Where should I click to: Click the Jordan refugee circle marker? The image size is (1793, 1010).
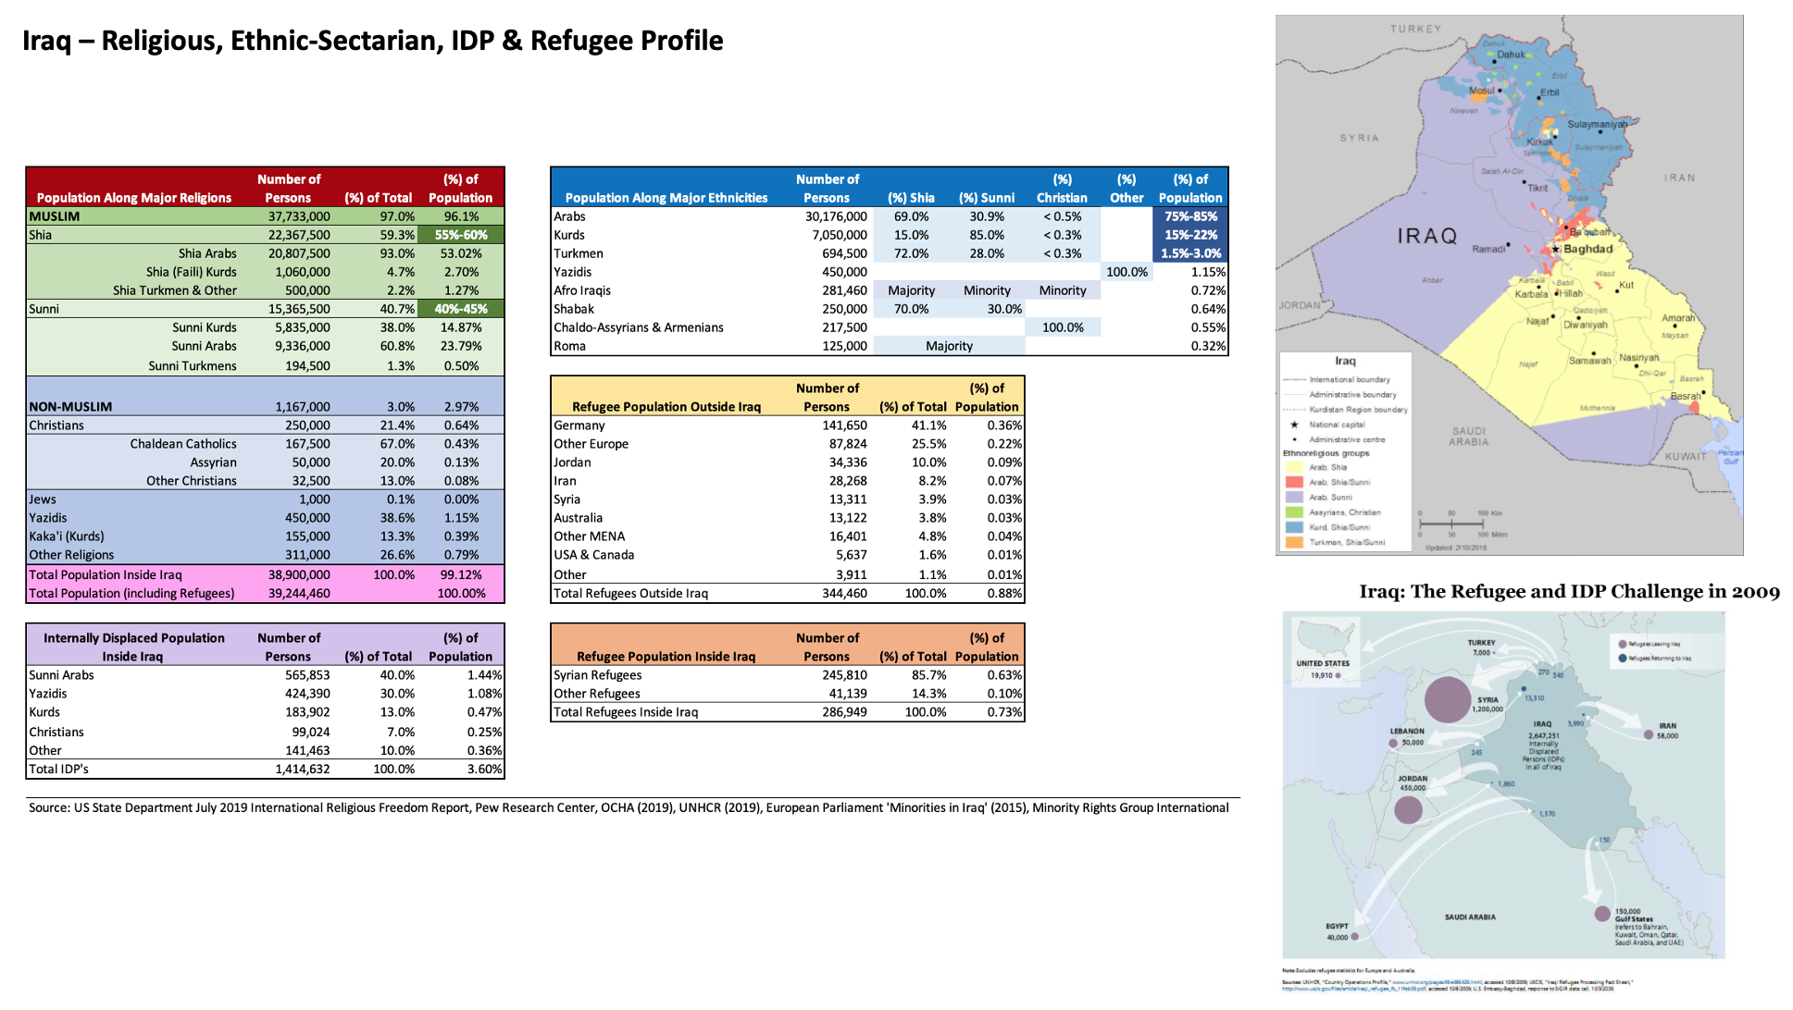click(1408, 809)
